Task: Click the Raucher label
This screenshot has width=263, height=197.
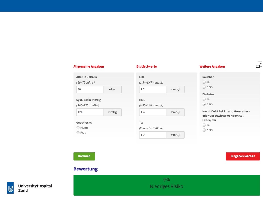Action: (208, 77)
